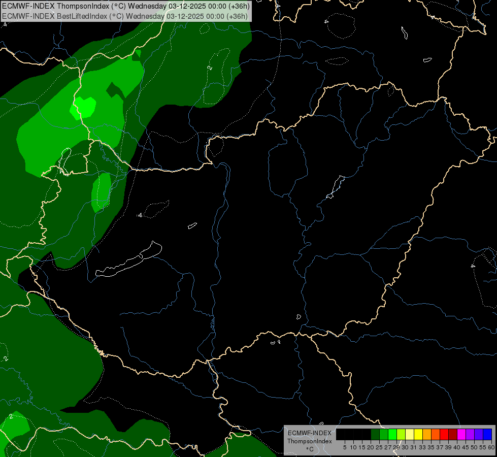Screen dimensions: 497x457
Task: Click the black legend swatch between 15 and 20
Action: 367,434
